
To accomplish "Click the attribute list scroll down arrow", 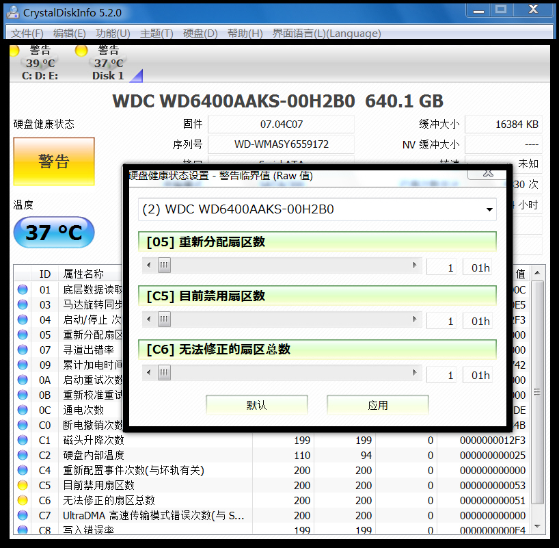I will tap(537, 526).
